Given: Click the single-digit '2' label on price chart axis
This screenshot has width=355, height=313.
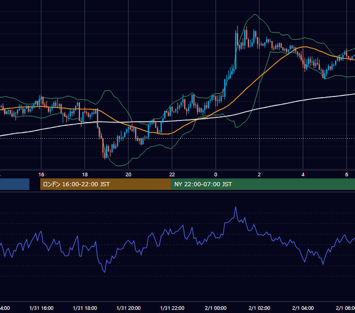Looking at the screenshot, I should (x=259, y=175).
